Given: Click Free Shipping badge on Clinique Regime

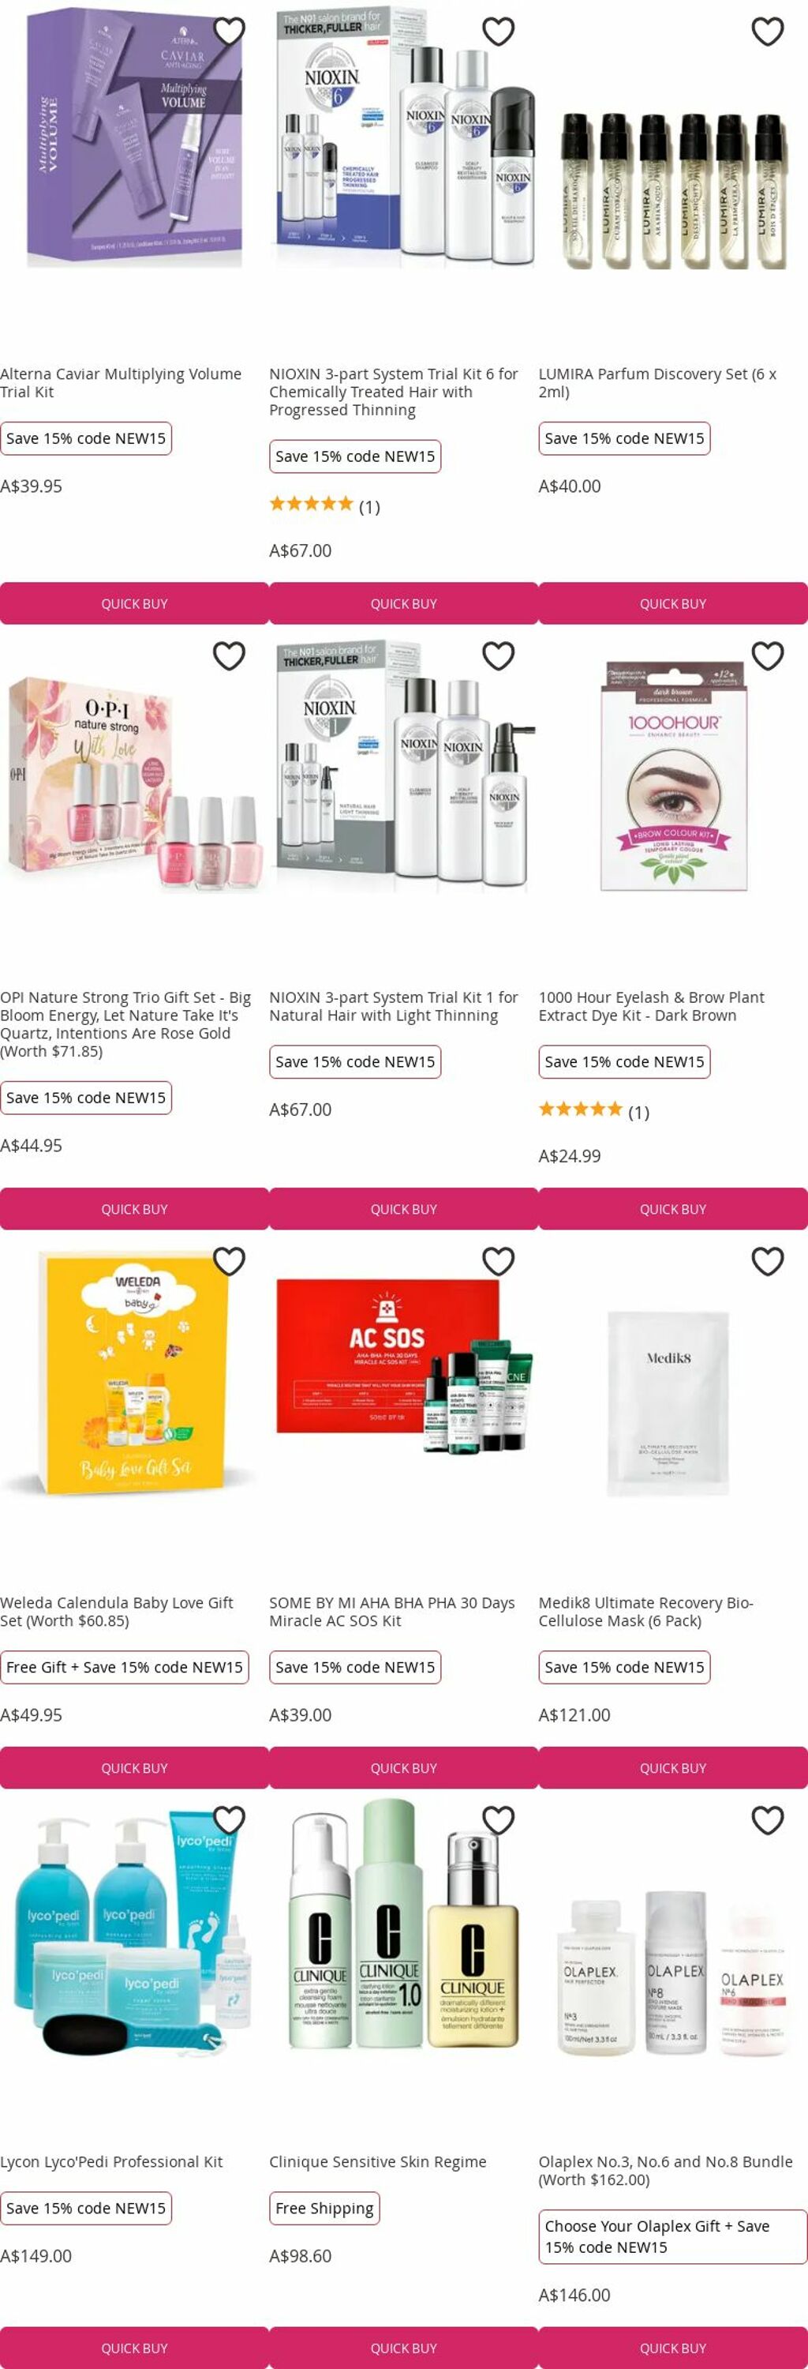Looking at the screenshot, I should pos(324,2208).
